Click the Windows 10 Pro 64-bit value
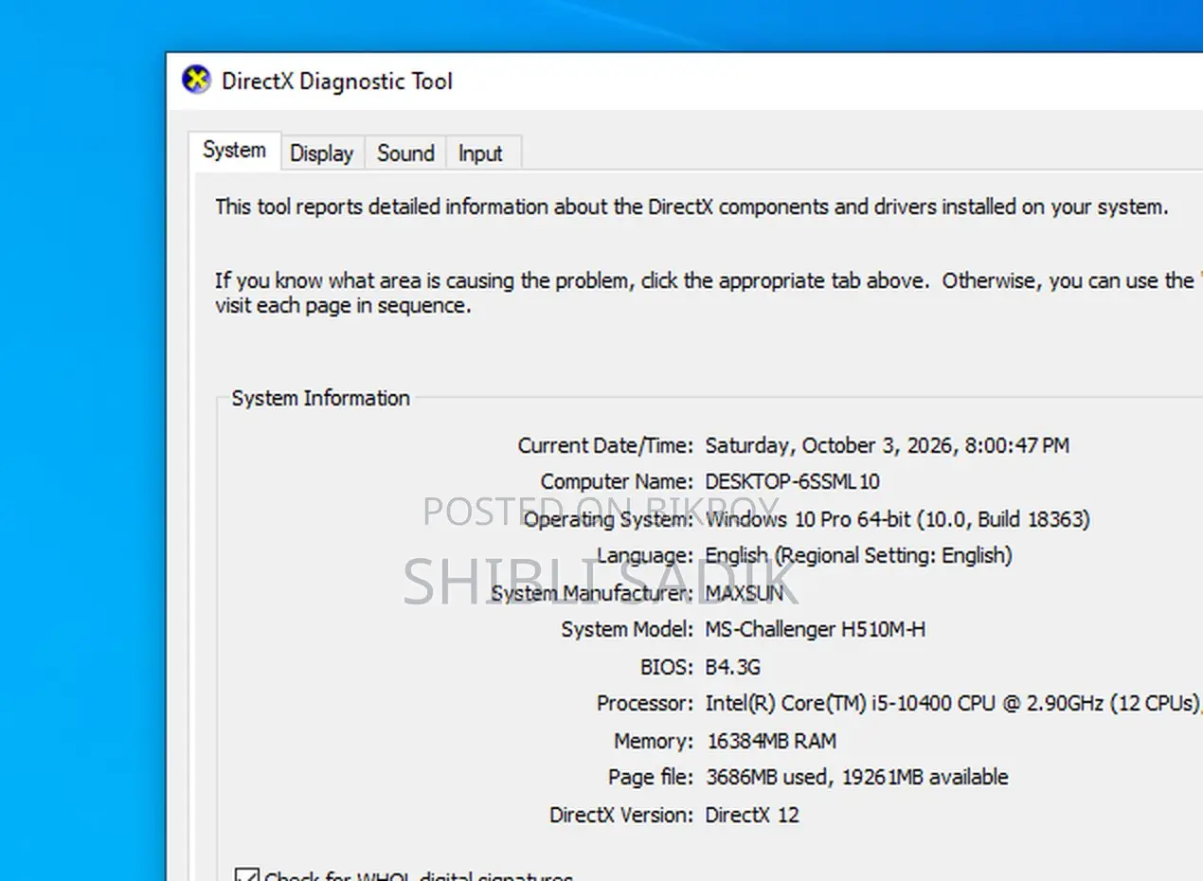Viewport: 1203px width, 881px height. [x=898, y=519]
